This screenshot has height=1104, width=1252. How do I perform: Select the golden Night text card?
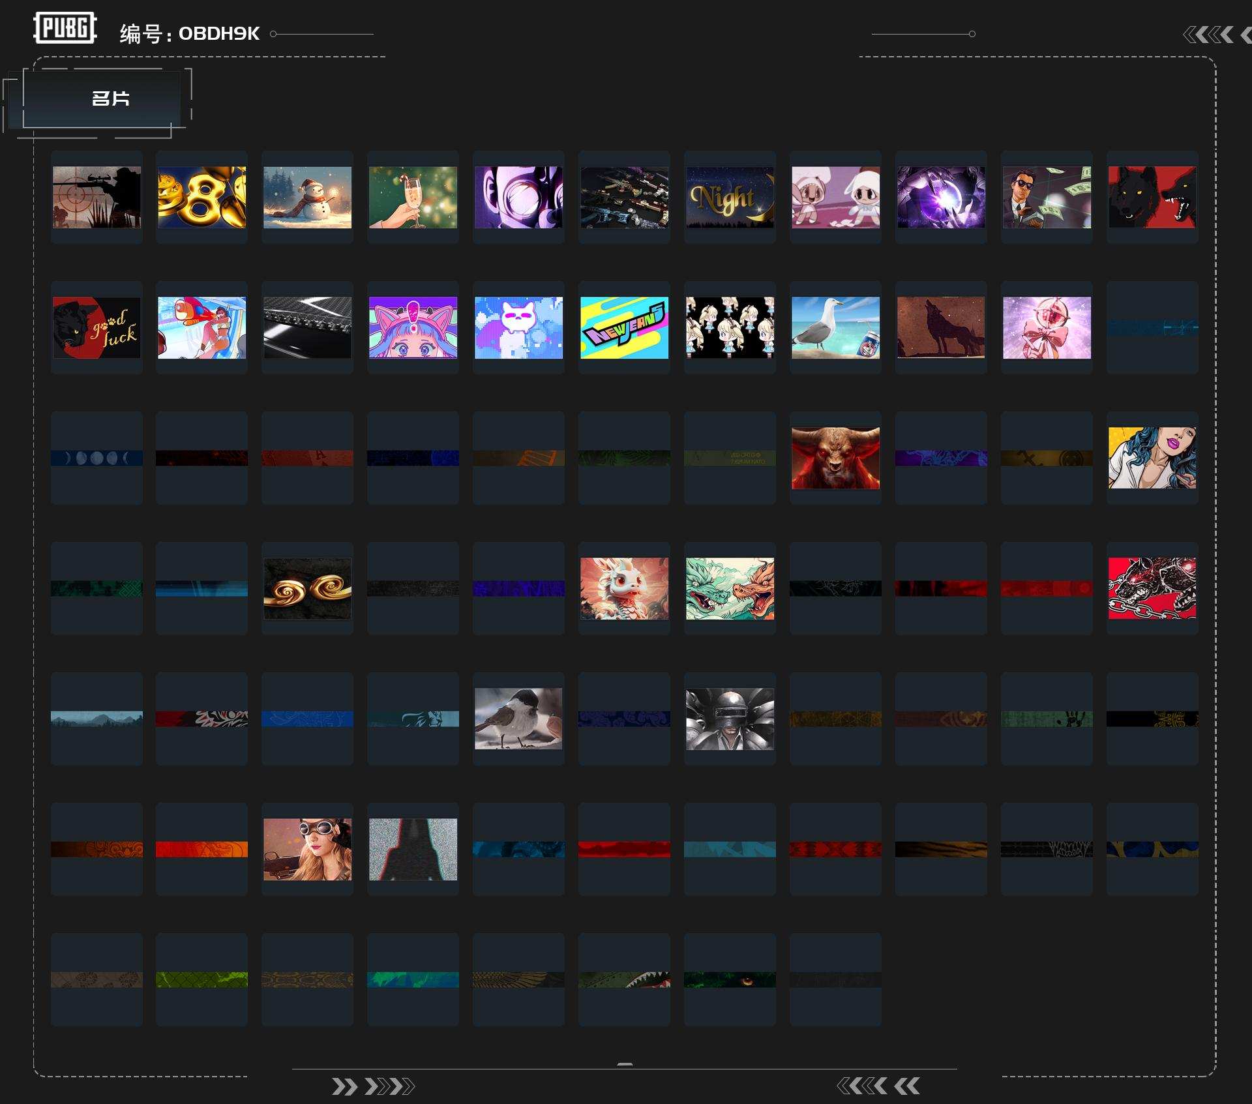pos(730,197)
